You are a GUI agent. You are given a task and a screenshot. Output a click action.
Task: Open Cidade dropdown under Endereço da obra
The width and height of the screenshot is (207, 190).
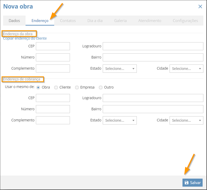coord(186,69)
